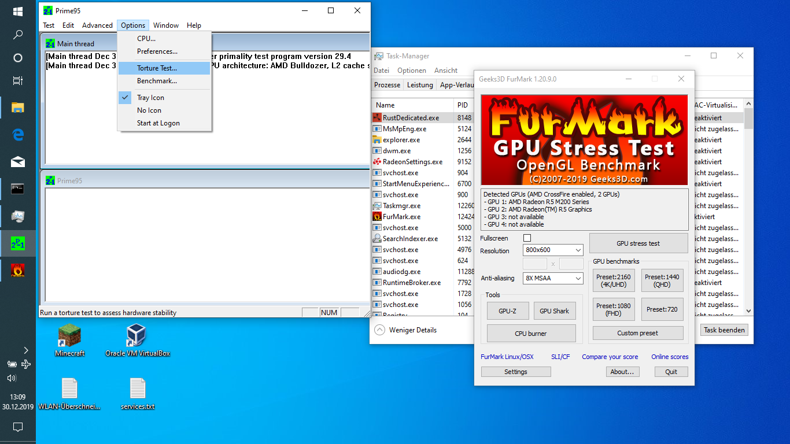This screenshot has width=790, height=444.
Task: Switch to Leistung tab
Action: (420, 85)
